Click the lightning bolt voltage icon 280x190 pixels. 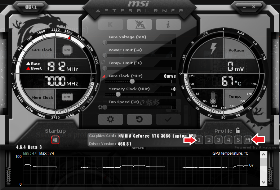pyautogui.click(x=213, y=48)
